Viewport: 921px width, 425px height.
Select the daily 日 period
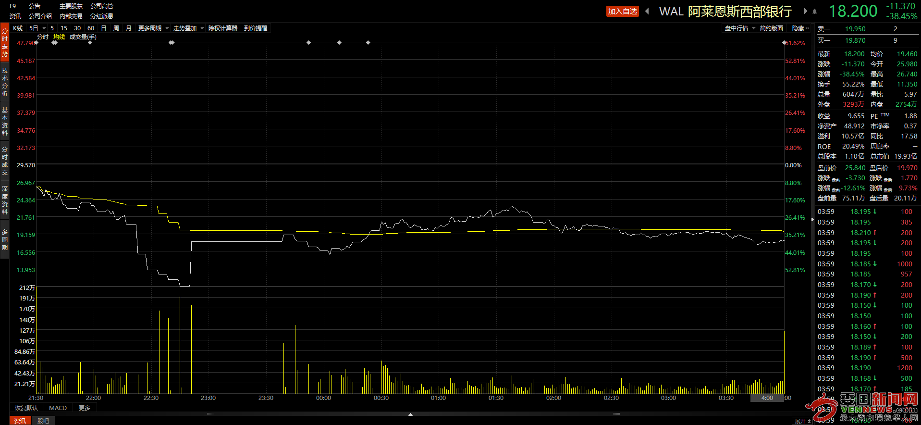click(103, 28)
